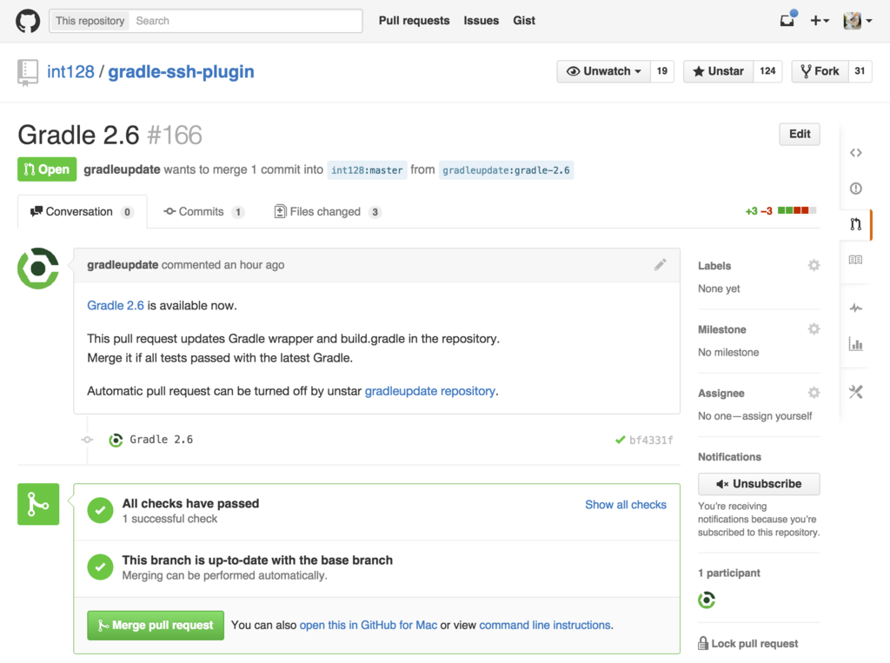Open commit hash bf4331f
This screenshot has height=663, width=890.
point(651,440)
